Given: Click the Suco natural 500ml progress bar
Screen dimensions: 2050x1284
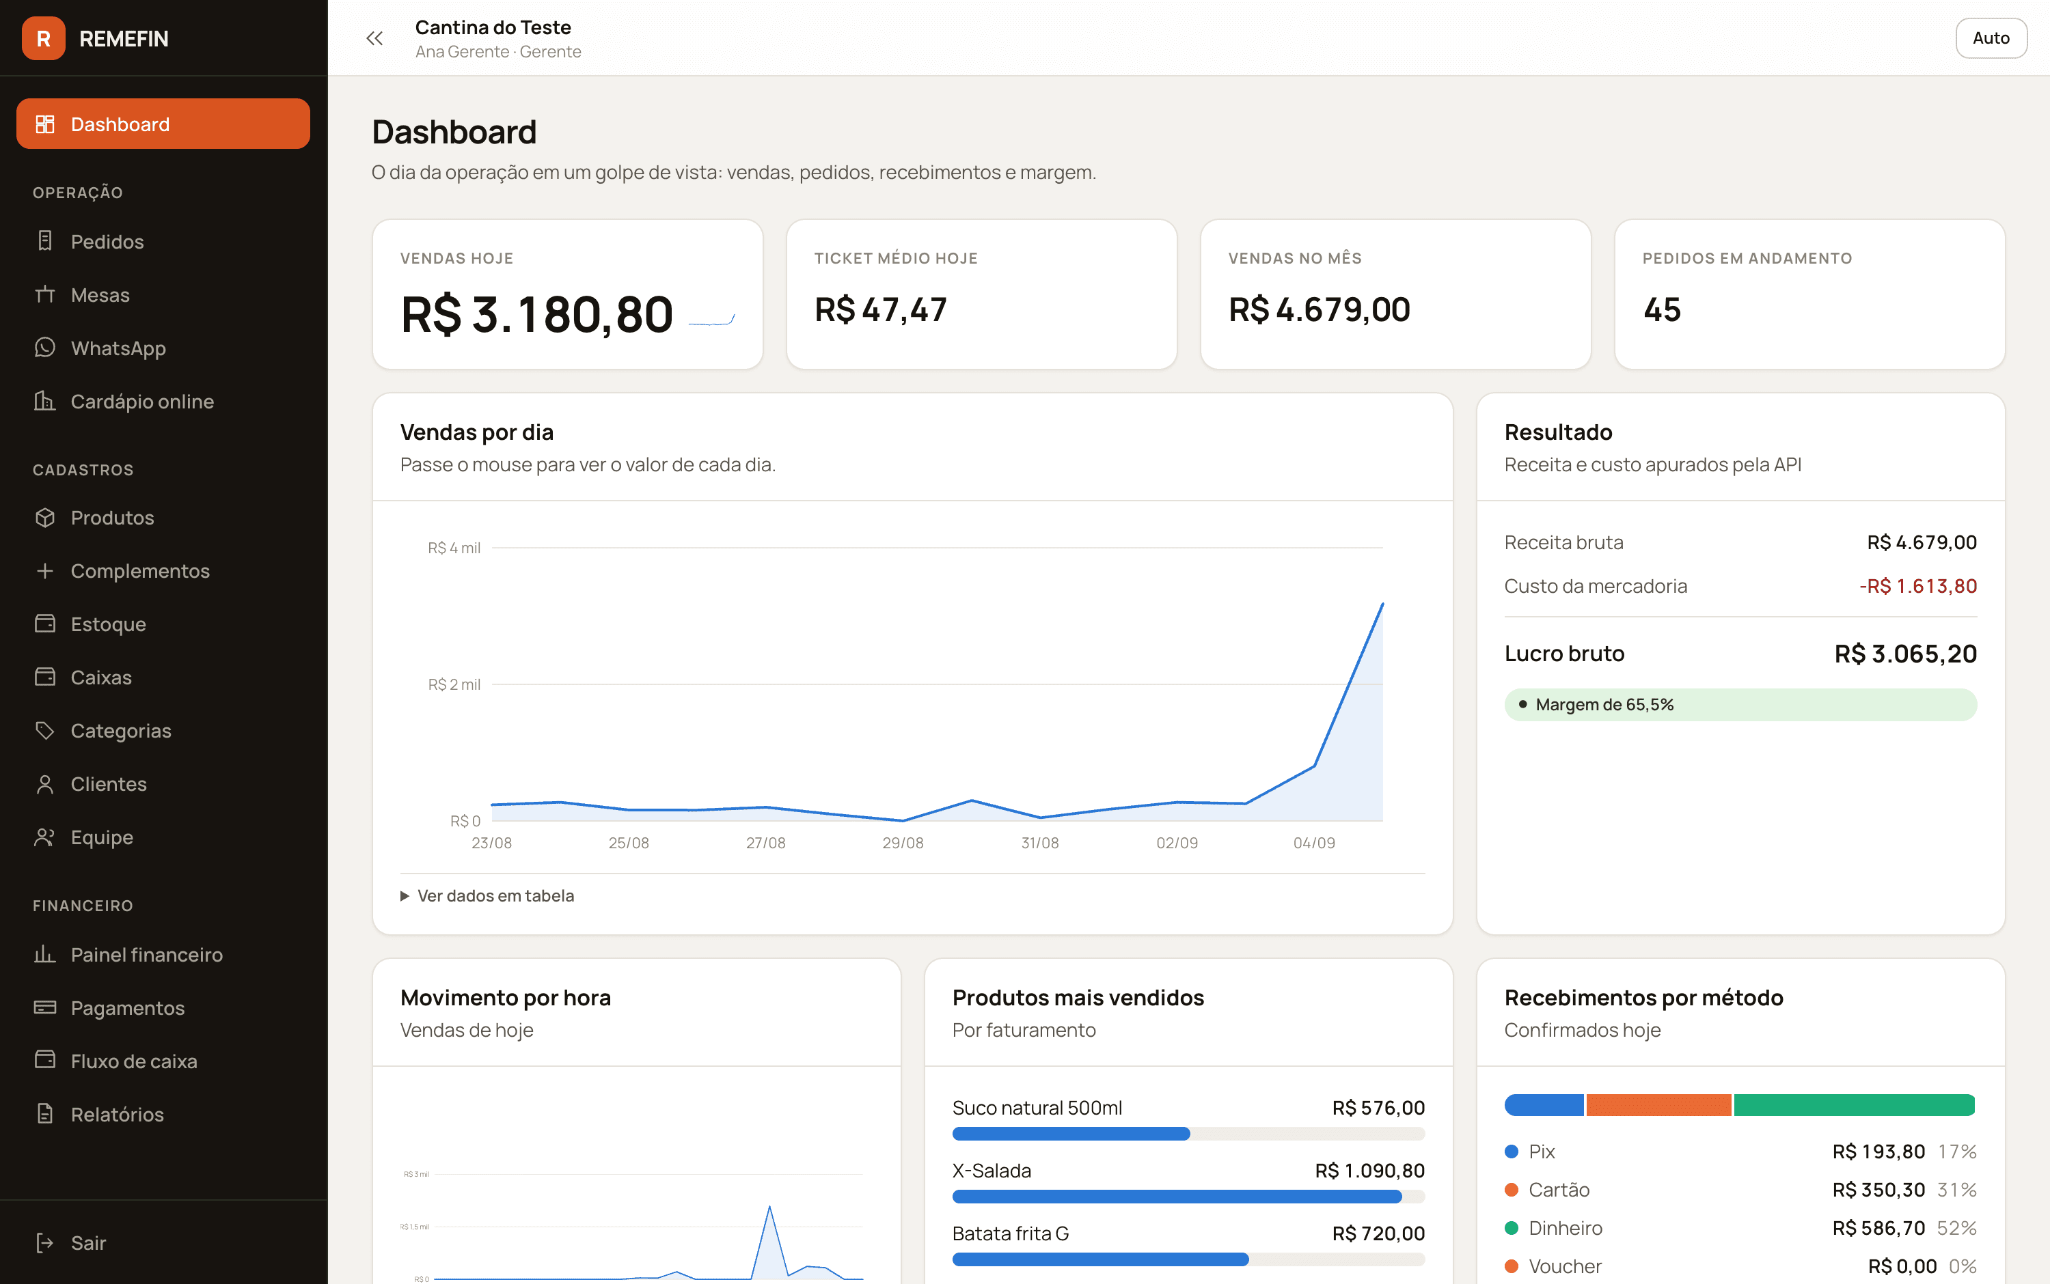Looking at the screenshot, I should coord(1188,1134).
